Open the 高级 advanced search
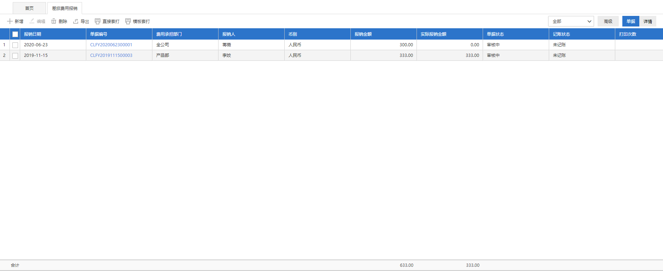The image size is (663, 271). (x=608, y=21)
